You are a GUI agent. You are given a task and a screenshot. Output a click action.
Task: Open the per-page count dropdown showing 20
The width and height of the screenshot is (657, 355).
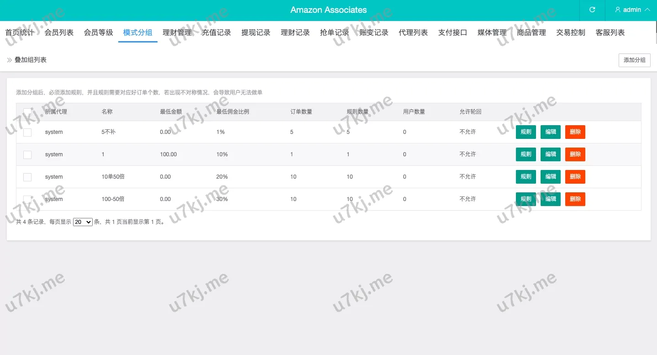point(83,222)
